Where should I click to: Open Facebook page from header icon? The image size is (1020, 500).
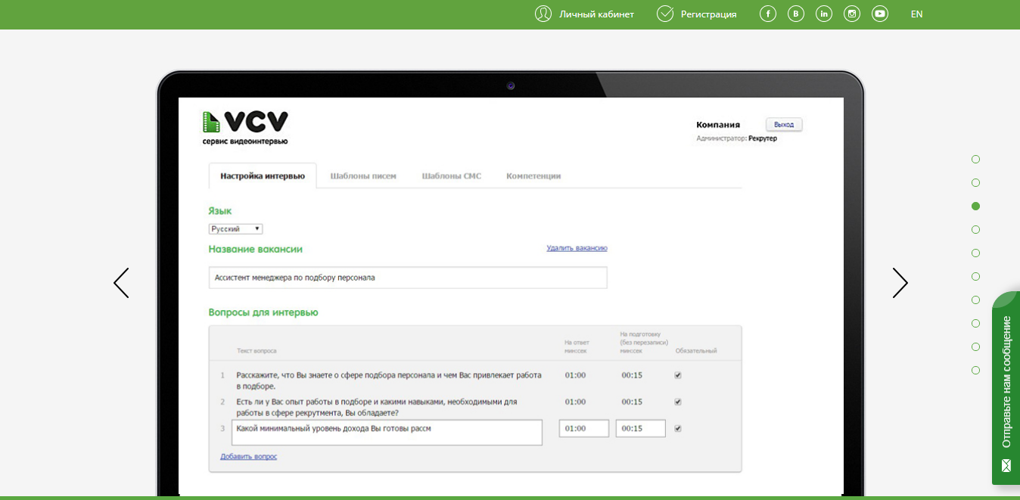click(768, 14)
